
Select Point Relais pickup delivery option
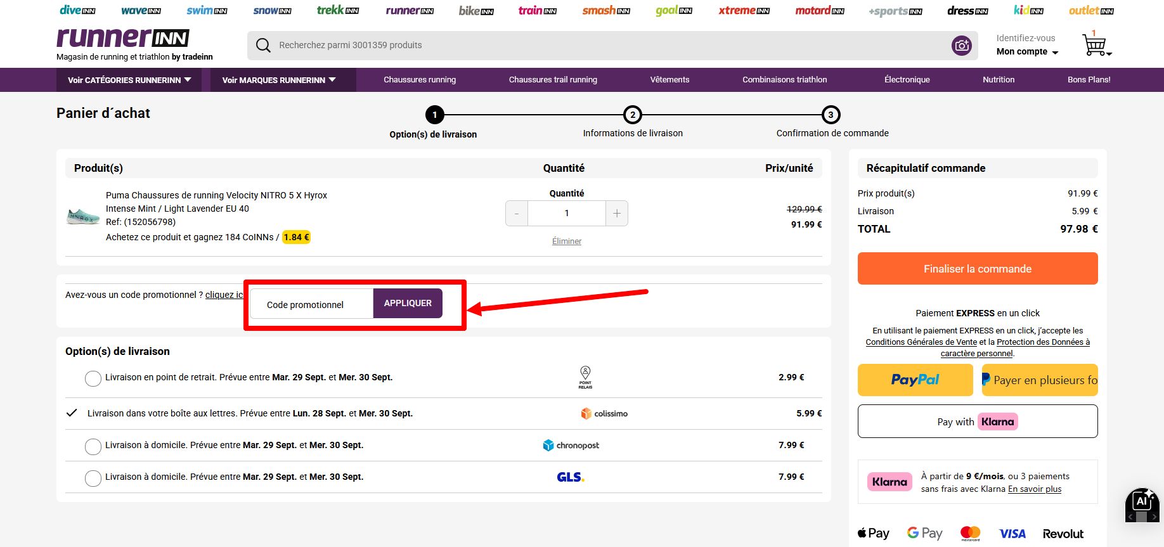tap(93, 378)
